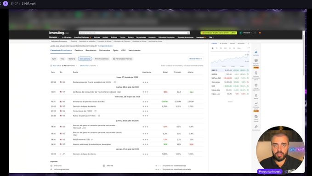Select the IBEX 35 row in indices list
This screenshot has width=312, height=176.
click(x=230, y=70)
